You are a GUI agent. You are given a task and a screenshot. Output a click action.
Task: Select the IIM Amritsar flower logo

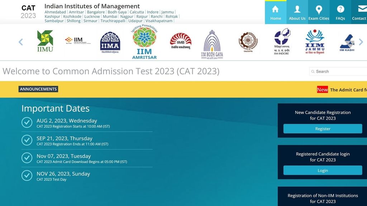(x=144, y=41)
